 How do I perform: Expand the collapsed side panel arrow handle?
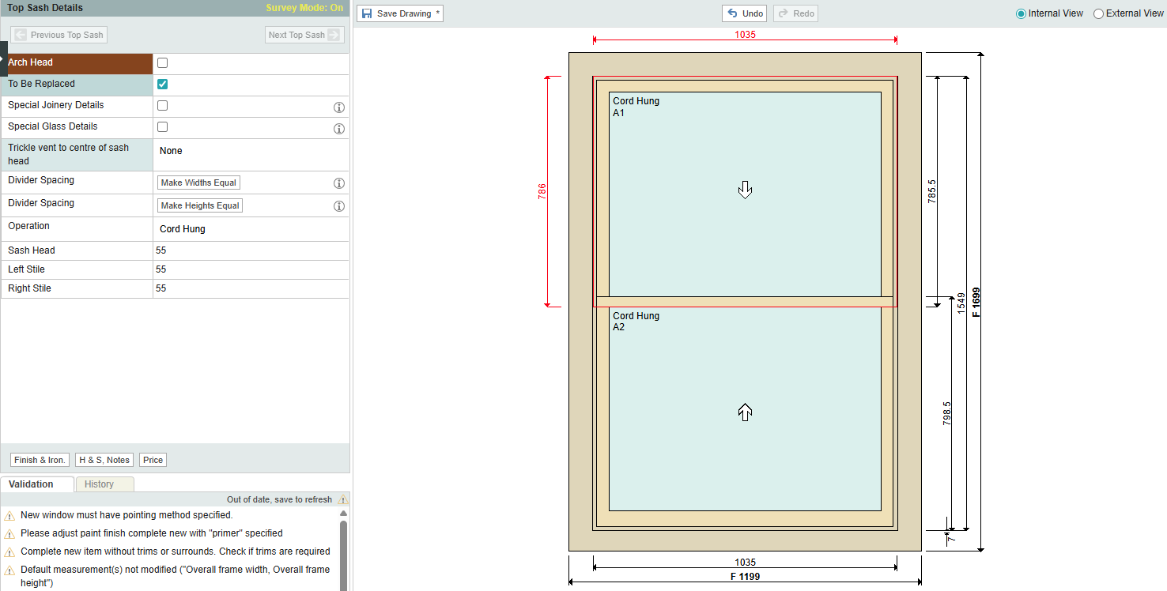[3, 58]
